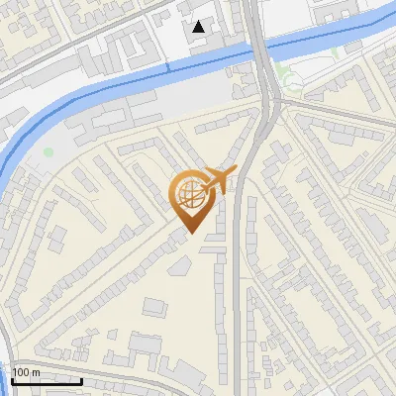Click the black scale bar line
396x396 pixels.
coord(47,383)
